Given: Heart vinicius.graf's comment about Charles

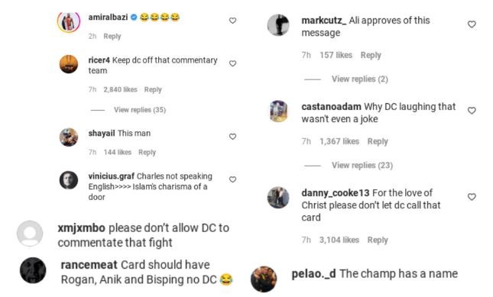Looking at the screenshot, I should 232,179.
